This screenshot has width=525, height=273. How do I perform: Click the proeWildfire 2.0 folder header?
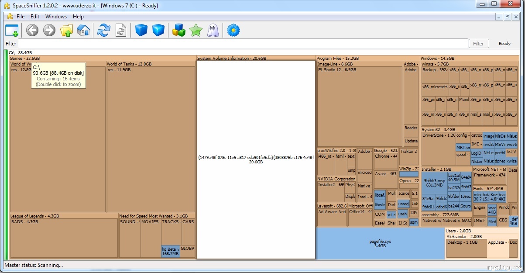[336, 150]
